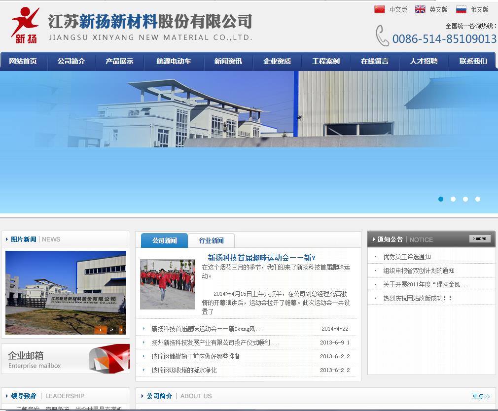This screenshot has width=498, height=411.
Task: Select the second banner slide dot
Action: pos(453,199)
